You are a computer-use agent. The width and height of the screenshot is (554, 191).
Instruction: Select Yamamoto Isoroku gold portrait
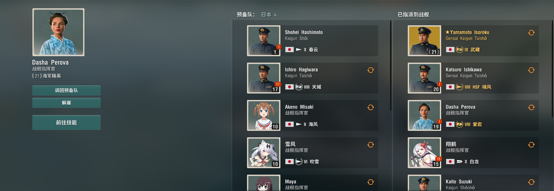tap(424, 41)
